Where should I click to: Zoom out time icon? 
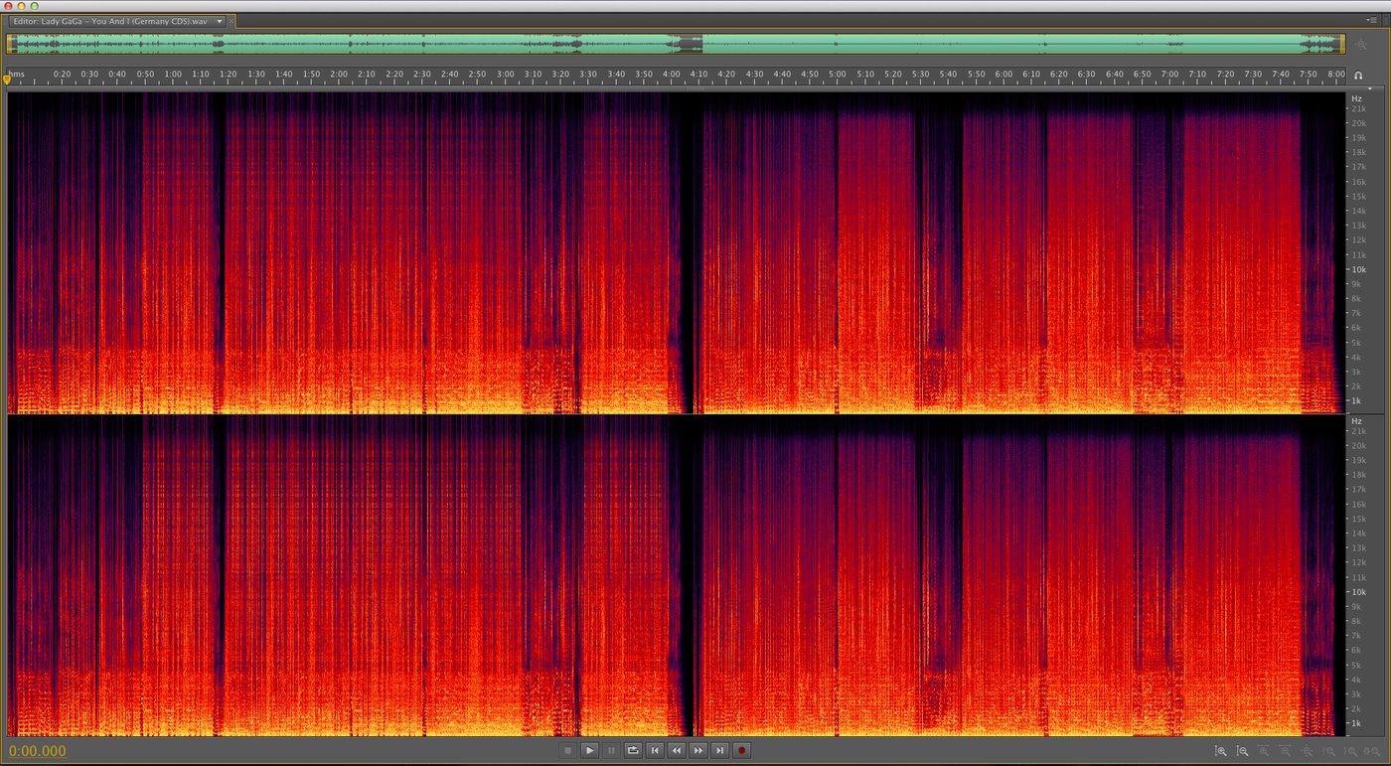tap(1285, 751)
